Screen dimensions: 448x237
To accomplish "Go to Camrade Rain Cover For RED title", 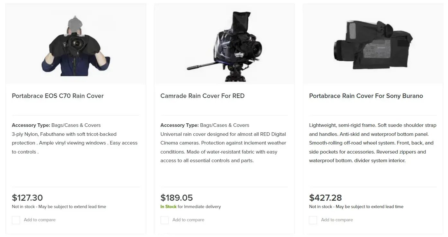I will (202, 96).
